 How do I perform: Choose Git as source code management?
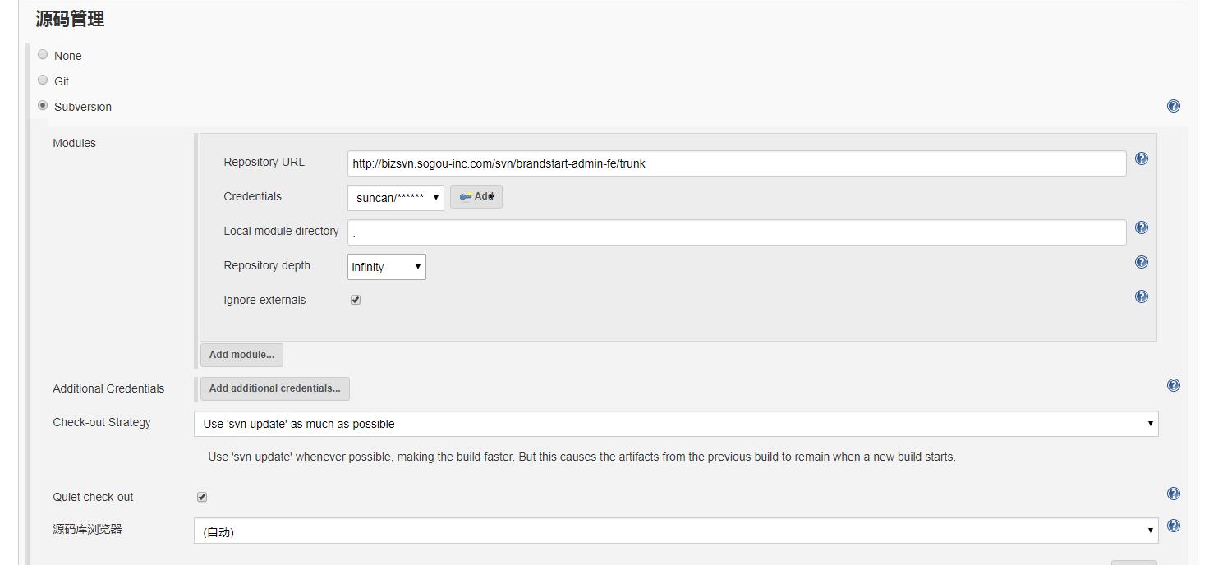(43, 80)
